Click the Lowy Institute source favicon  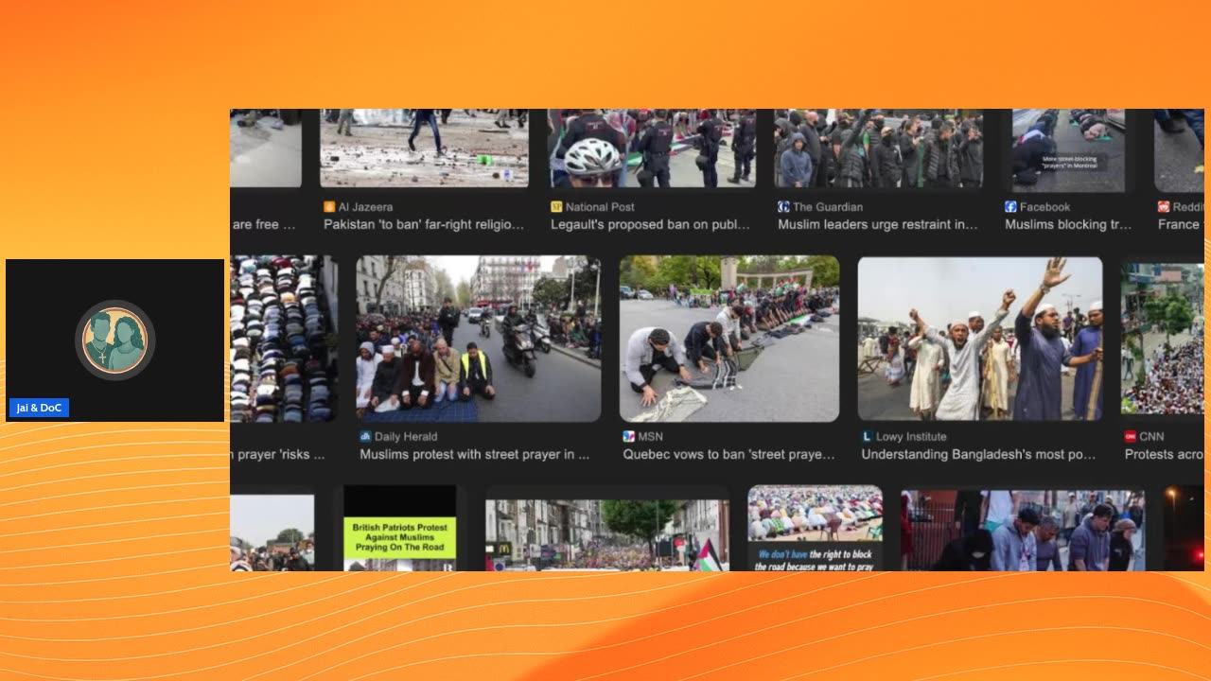(867, 436)
